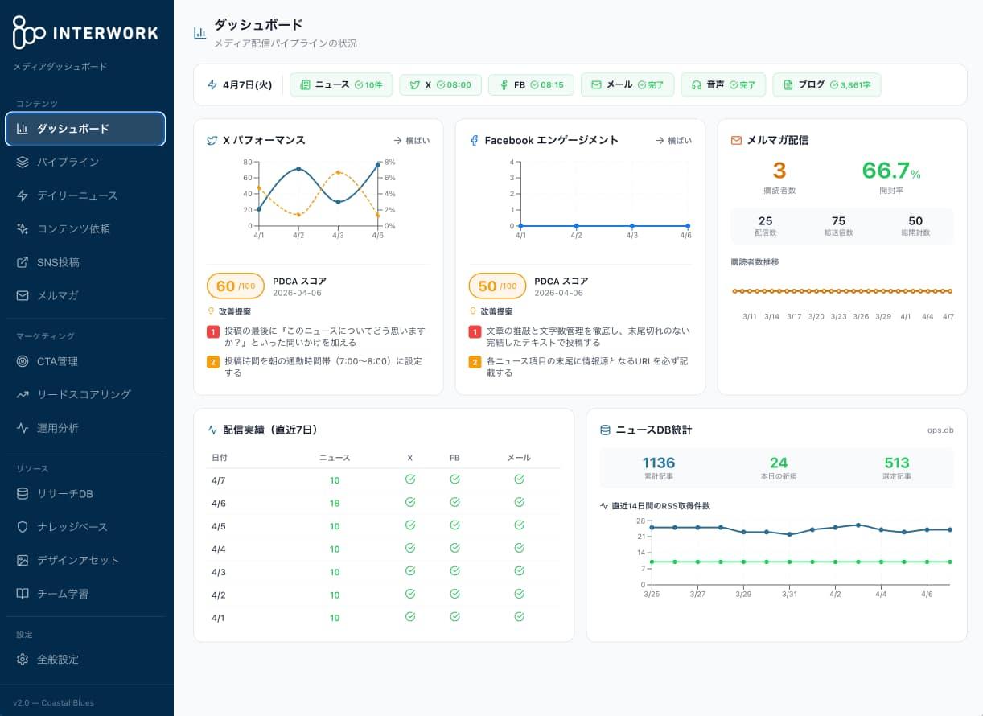983x716 pixels.
Task: Click the external link icon for SNS投稿
Action: (23, 262)
